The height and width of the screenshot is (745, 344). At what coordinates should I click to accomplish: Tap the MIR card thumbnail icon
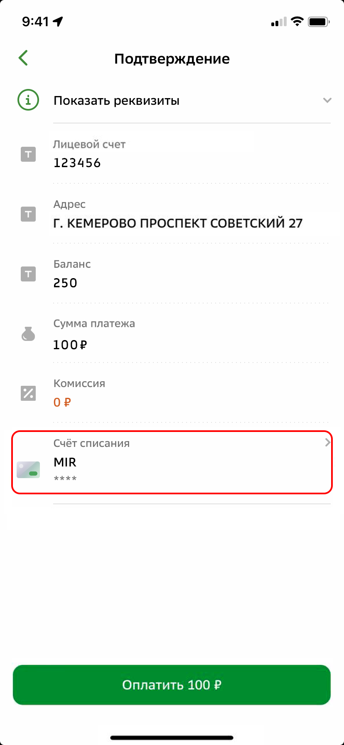[28, 470]
